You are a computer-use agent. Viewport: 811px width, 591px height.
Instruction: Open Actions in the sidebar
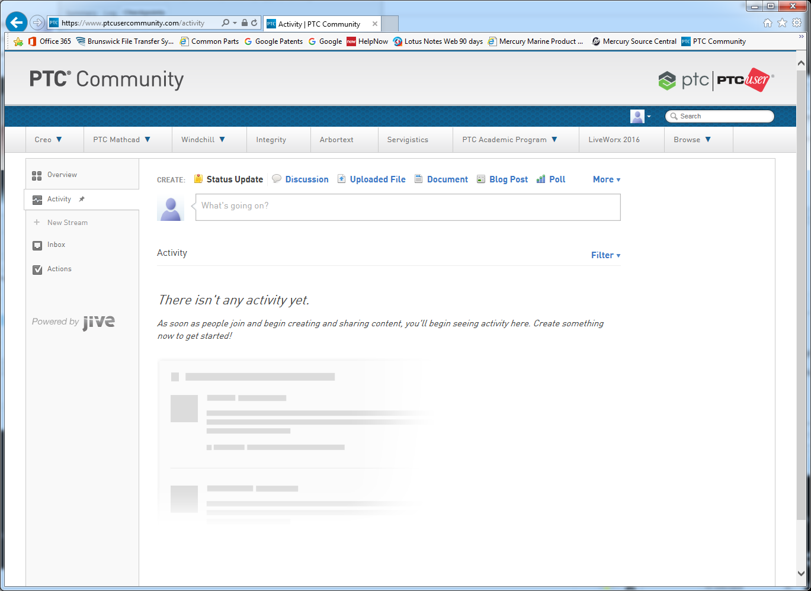tap(59, 269)
